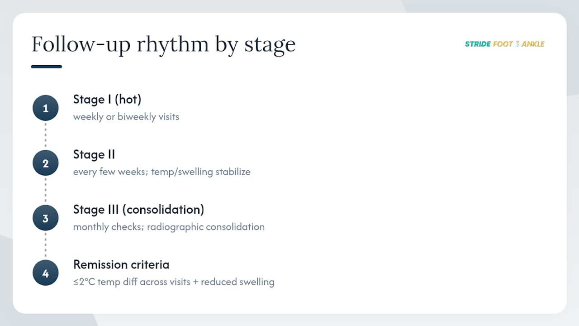Viewport: 579px width, 326px height.
Task: Click the foot icon in the logo
Action: point(517,44)
